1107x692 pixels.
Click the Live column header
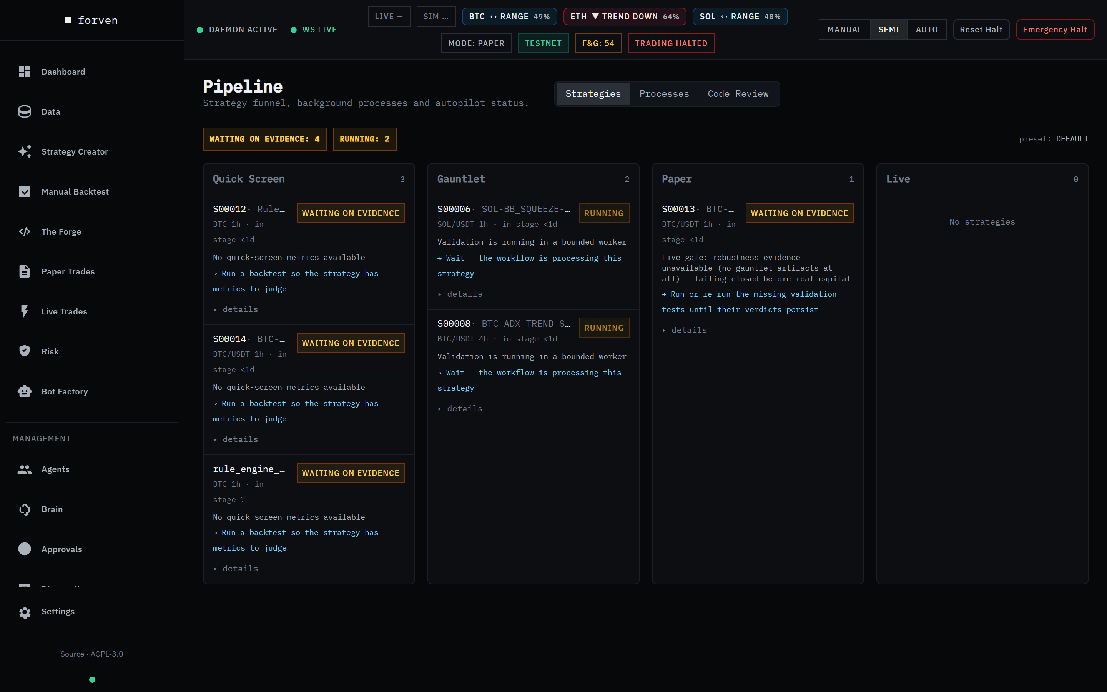pos(982,179)
